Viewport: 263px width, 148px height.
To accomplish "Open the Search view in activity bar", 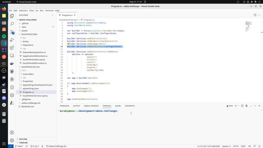I will click(12, 24).
